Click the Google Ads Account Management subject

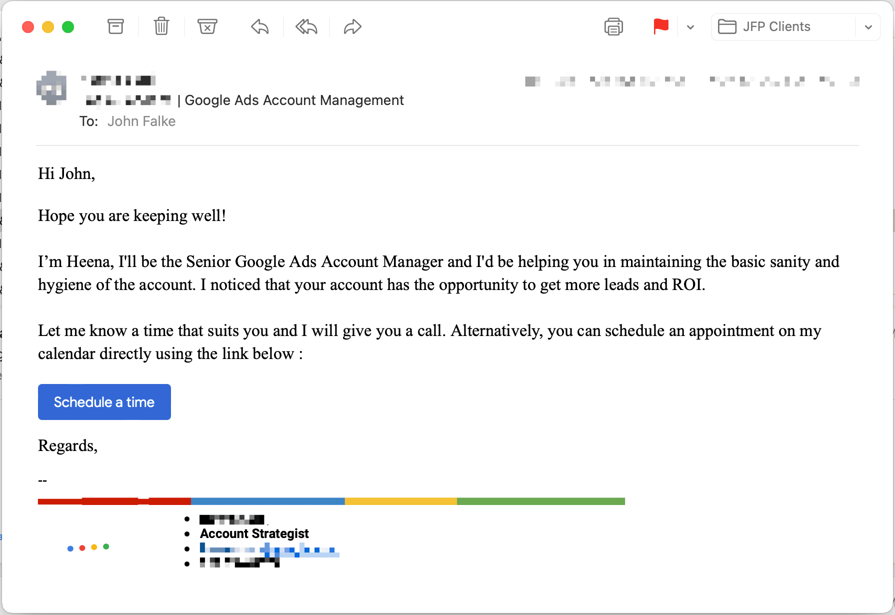294,100
